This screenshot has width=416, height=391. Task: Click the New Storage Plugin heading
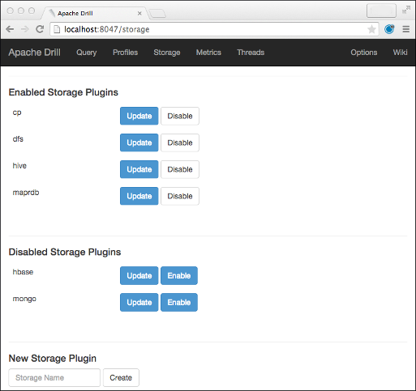pyautogui.click(x=53, y=359)
